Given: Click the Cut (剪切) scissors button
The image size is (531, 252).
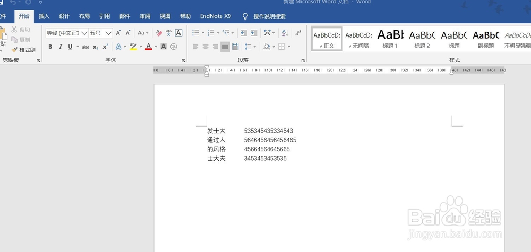Looking at the screenshot, I should (x=21, y=30).
